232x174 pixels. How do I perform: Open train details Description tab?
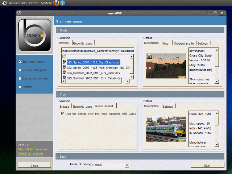(152, 106)
